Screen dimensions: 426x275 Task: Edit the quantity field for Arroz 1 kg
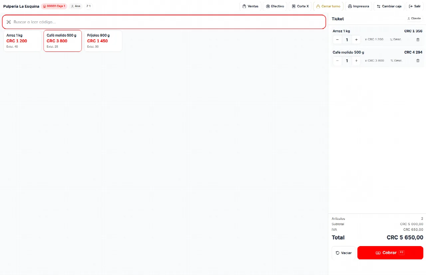click(x=347, y=40)
